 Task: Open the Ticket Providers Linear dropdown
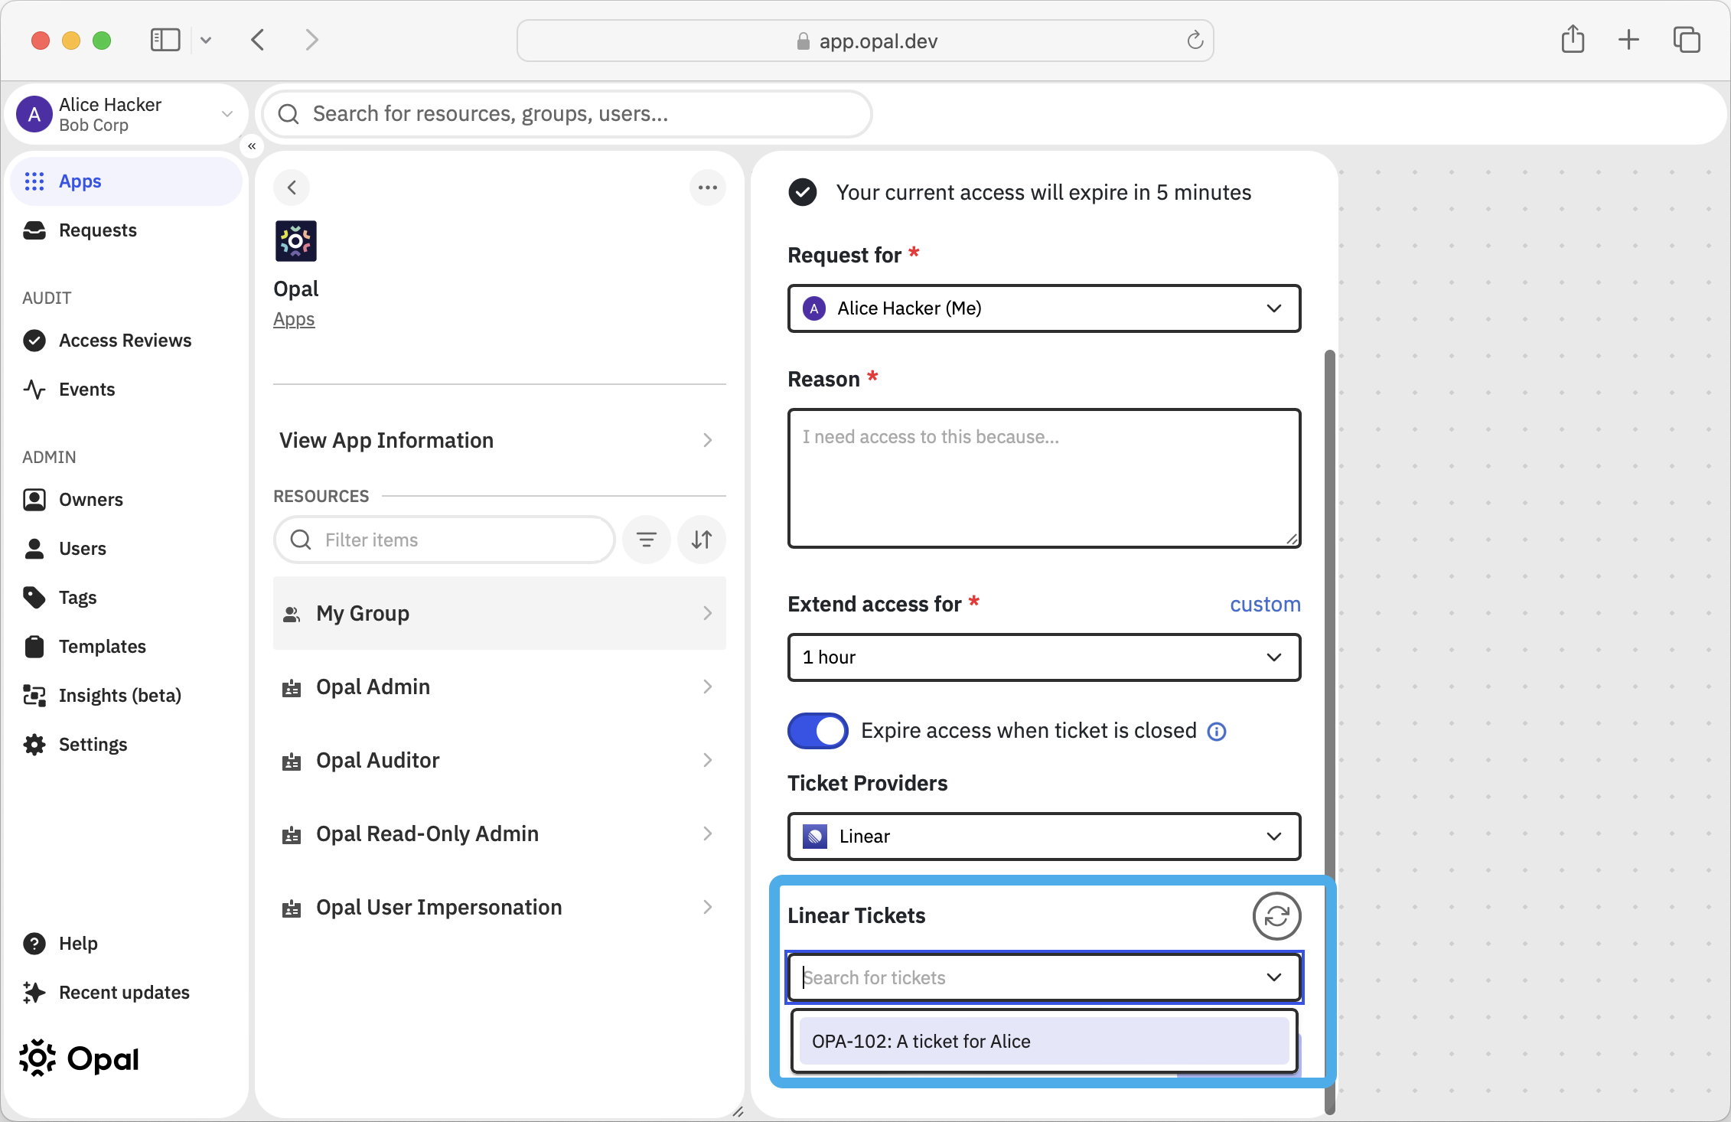pos(1044,837)
